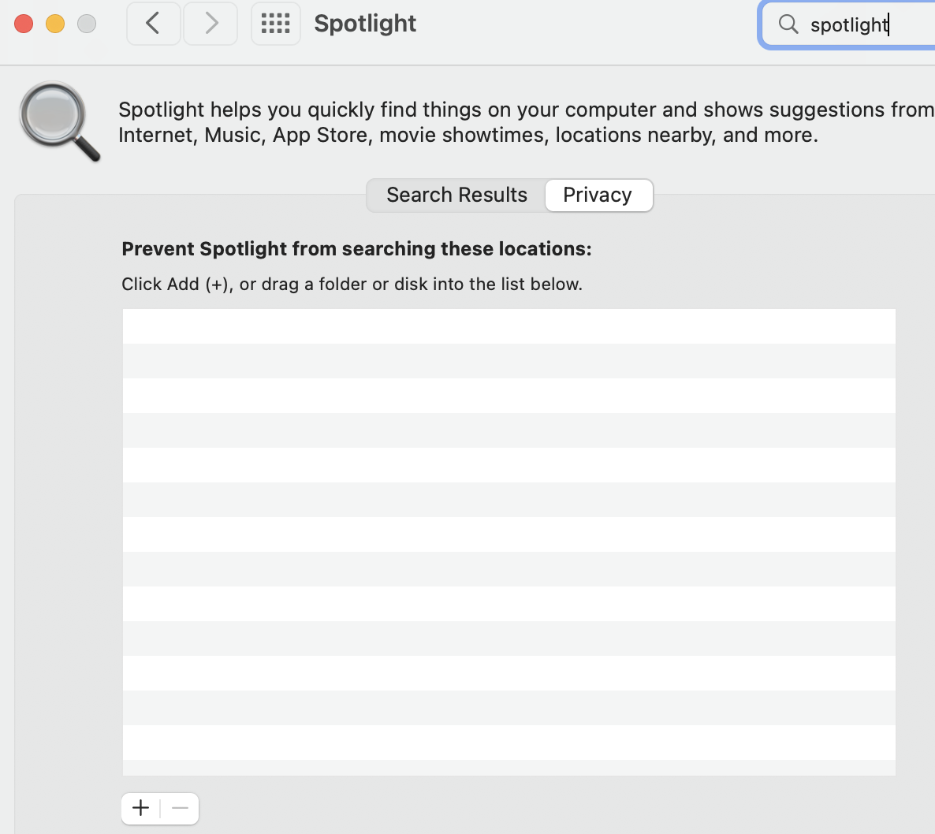The height and width of the screenshot is (834, 935).
Task: Go forward with the right chevron button
Action: click(210, 24)
